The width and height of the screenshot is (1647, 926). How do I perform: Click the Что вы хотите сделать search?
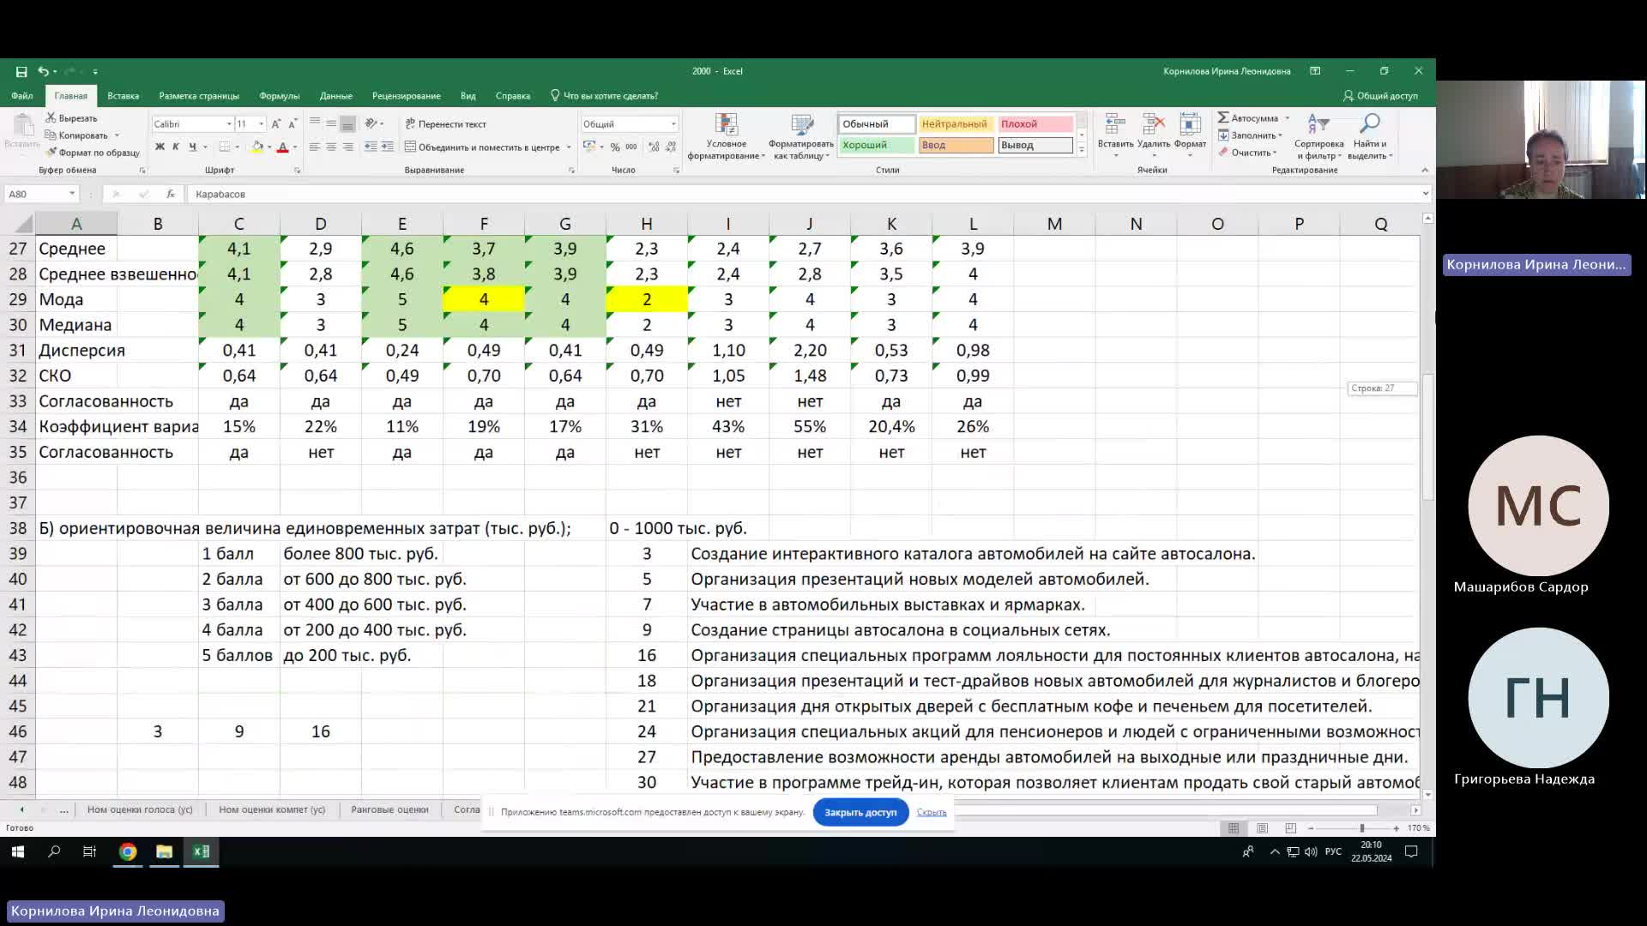[605, 96]
